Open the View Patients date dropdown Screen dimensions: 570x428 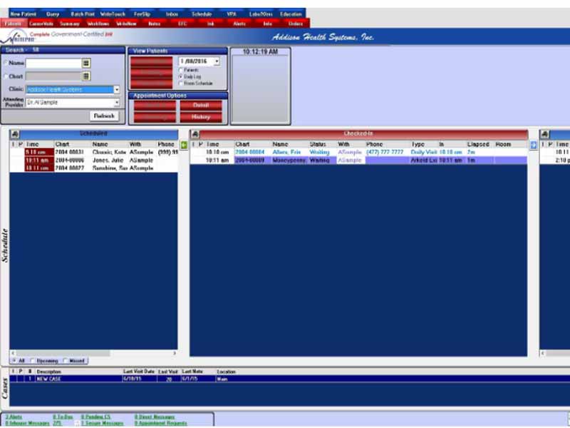(x=217, y=62)
